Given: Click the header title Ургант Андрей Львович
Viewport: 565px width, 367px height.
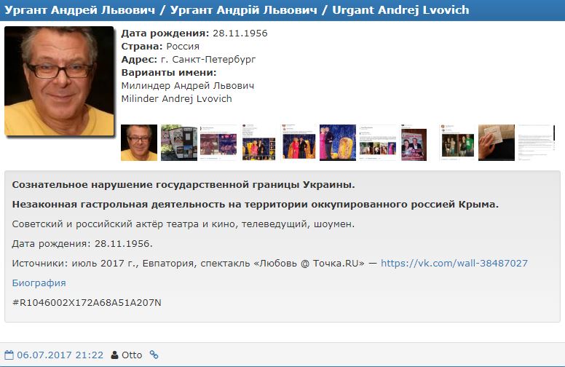Looking at the screenshot, I should pyautogui.click(x=79, y=9).
